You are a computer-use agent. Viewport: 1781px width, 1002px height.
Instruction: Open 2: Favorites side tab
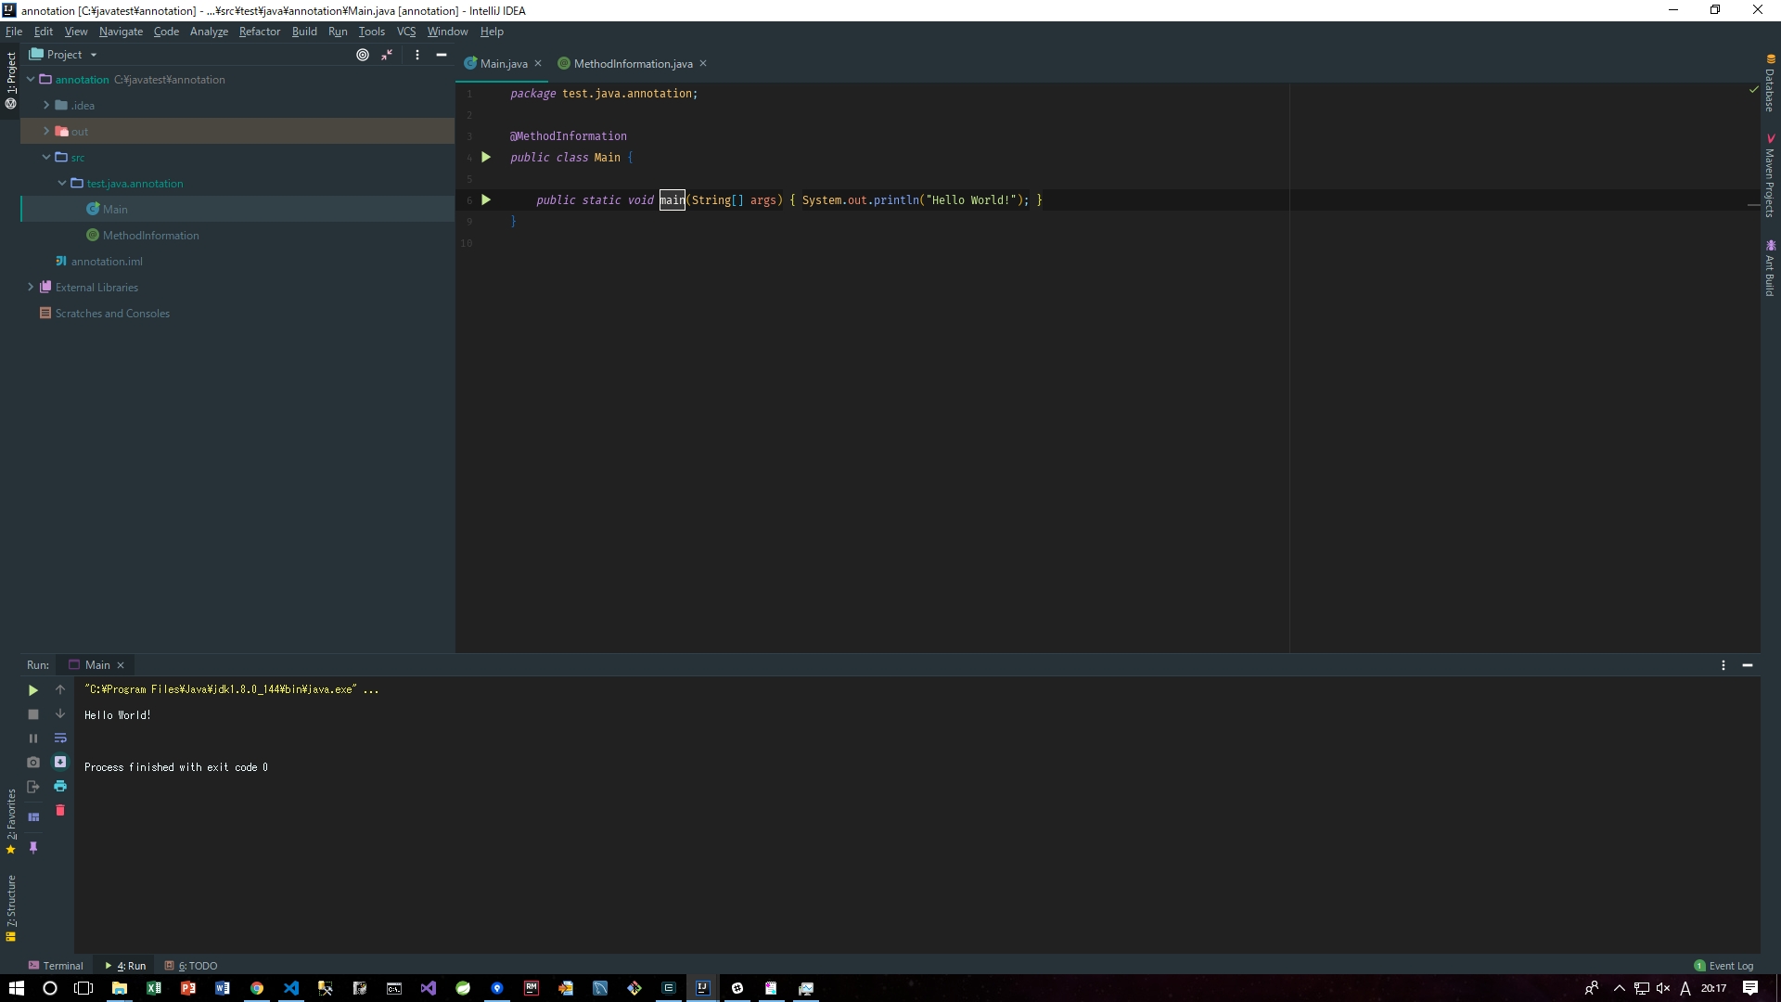click(11, 821)
